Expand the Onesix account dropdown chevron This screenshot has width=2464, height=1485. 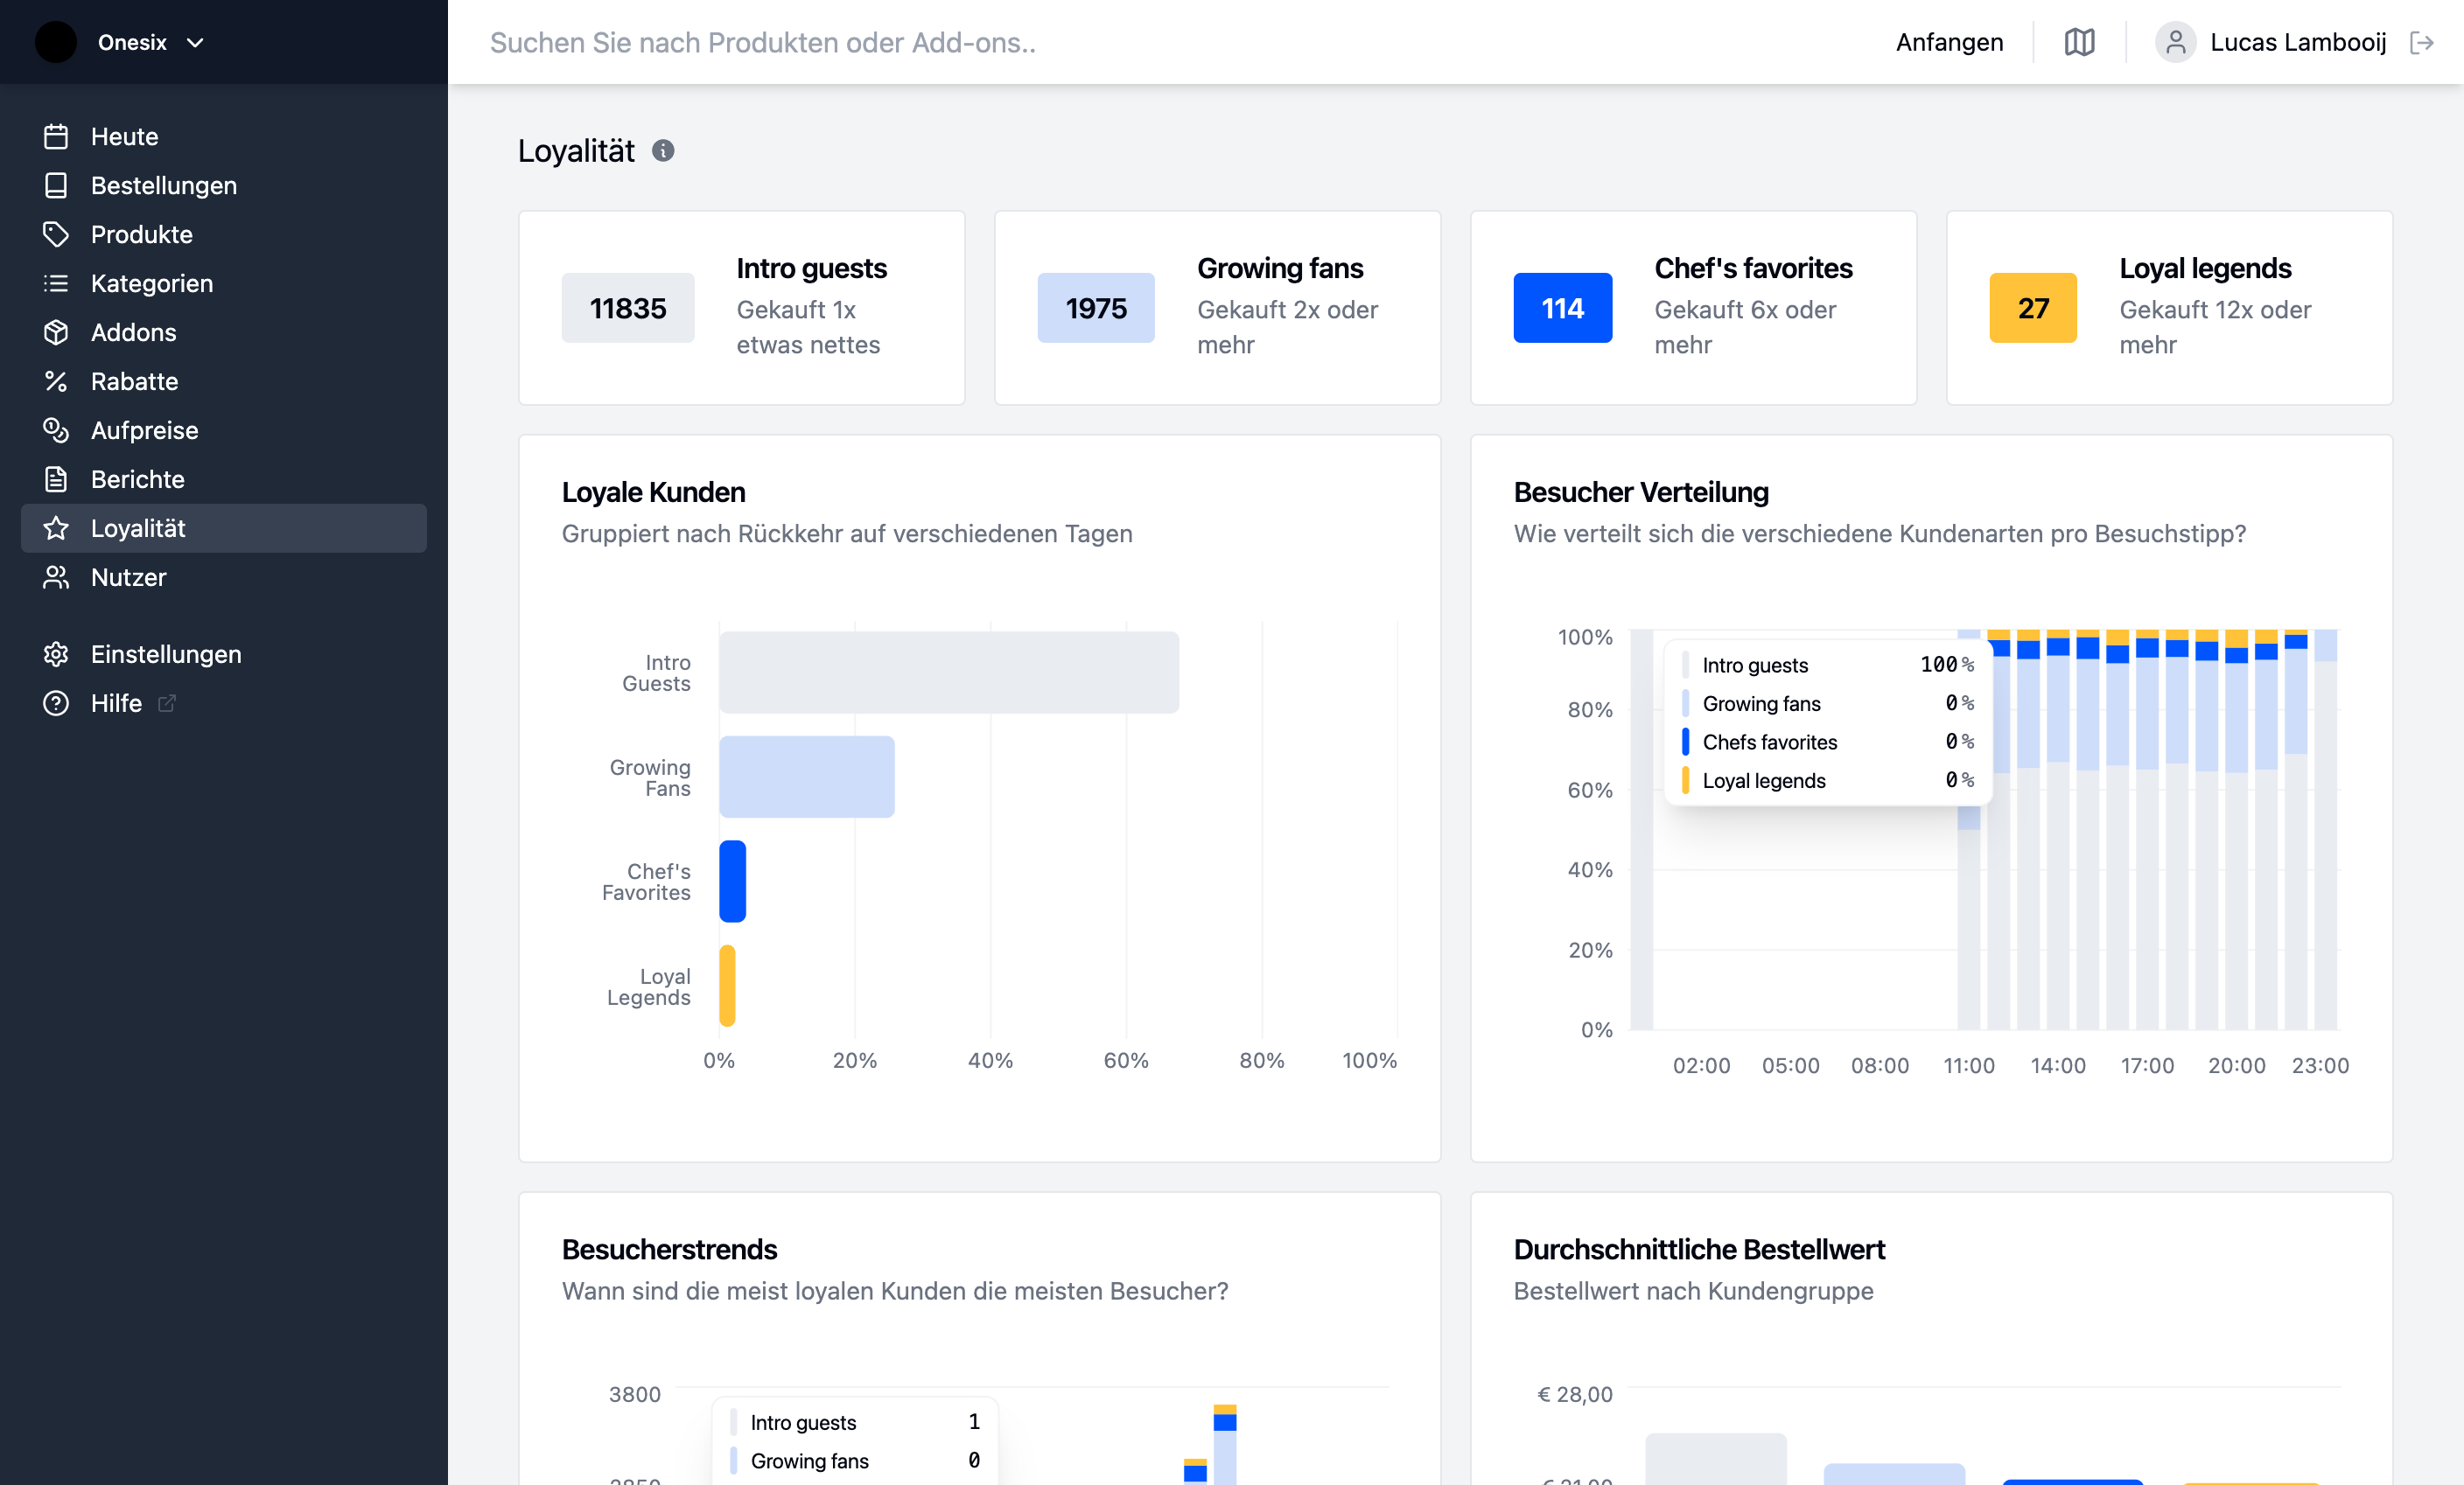pos(196,42)
